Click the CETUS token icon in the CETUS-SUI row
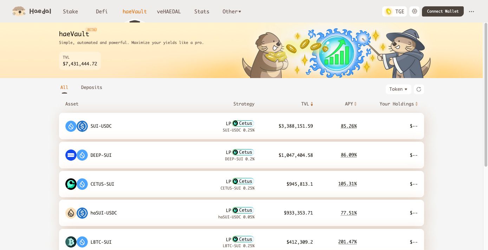The height and width of the screenshot is (250, 488). coord(71,184)
